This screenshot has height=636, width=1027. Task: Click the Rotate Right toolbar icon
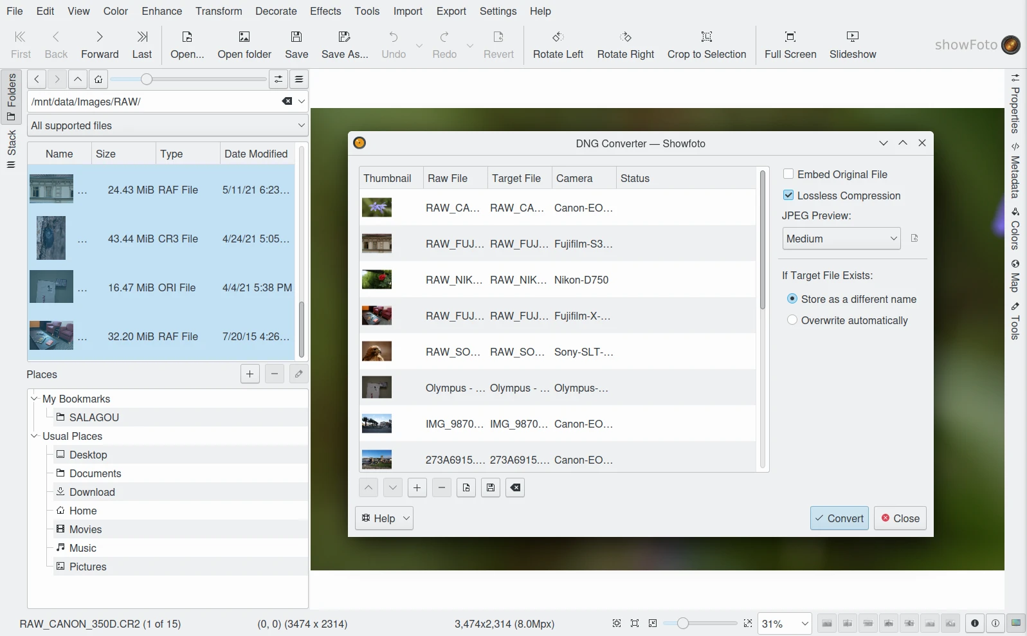click(625, 37)
